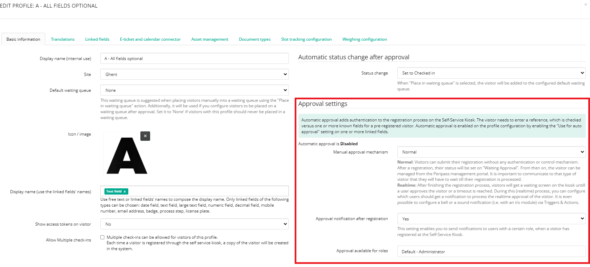Open Approval notification after registration dropdown
Viewport: 590px width, 267px height.
click(491, 219)
